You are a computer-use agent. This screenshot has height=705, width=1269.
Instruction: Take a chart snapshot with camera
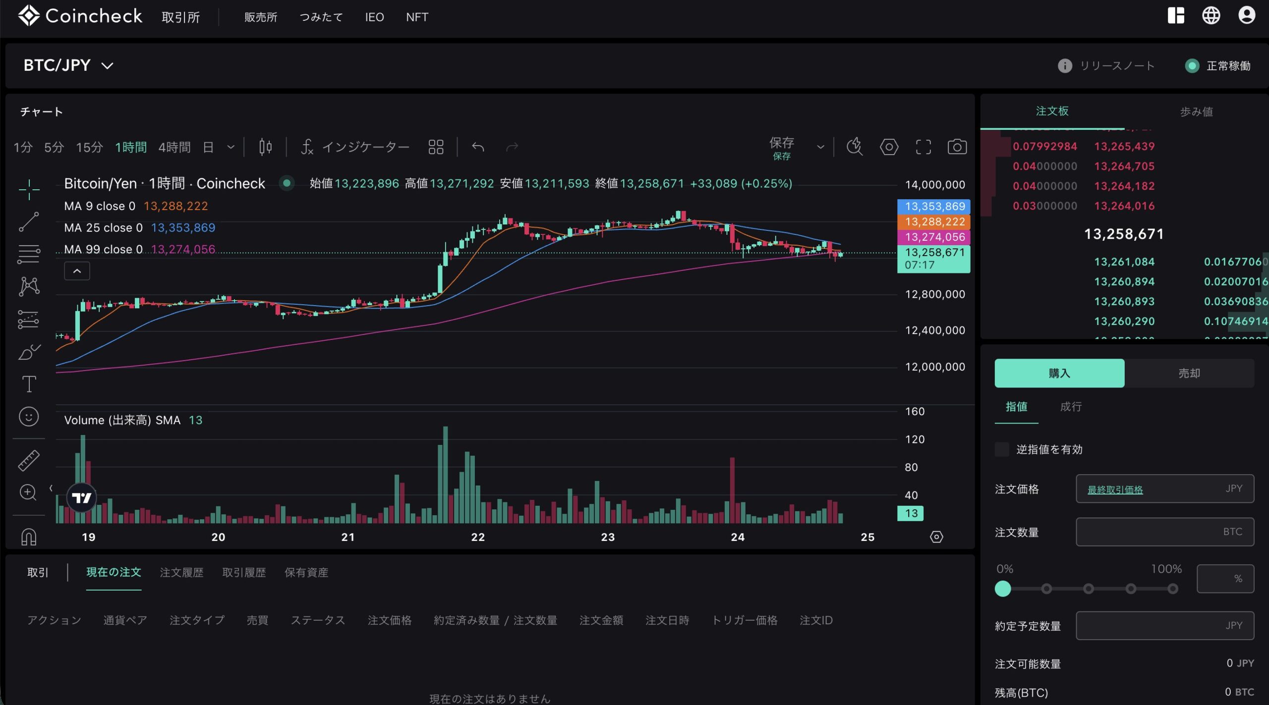(957, 147)
